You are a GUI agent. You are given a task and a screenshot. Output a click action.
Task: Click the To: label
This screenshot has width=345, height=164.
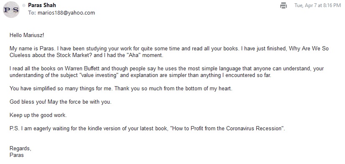(x=32, y=13)
